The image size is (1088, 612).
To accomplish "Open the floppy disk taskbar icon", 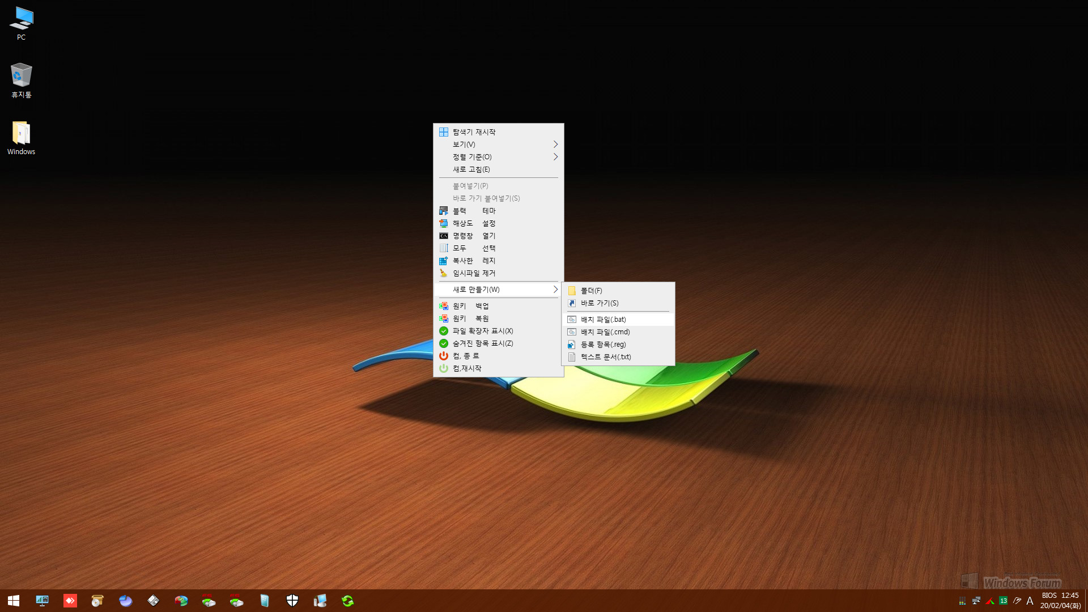I will 153,601.
